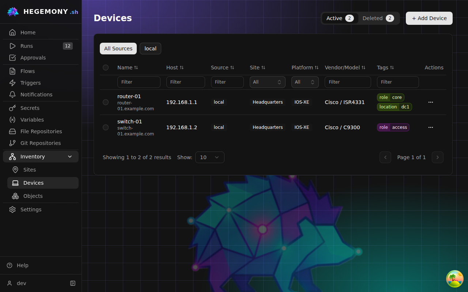Collapse the Inventory section chevron
The width and height of the screenshot is (468, 292).
click(x=70, y=157)
